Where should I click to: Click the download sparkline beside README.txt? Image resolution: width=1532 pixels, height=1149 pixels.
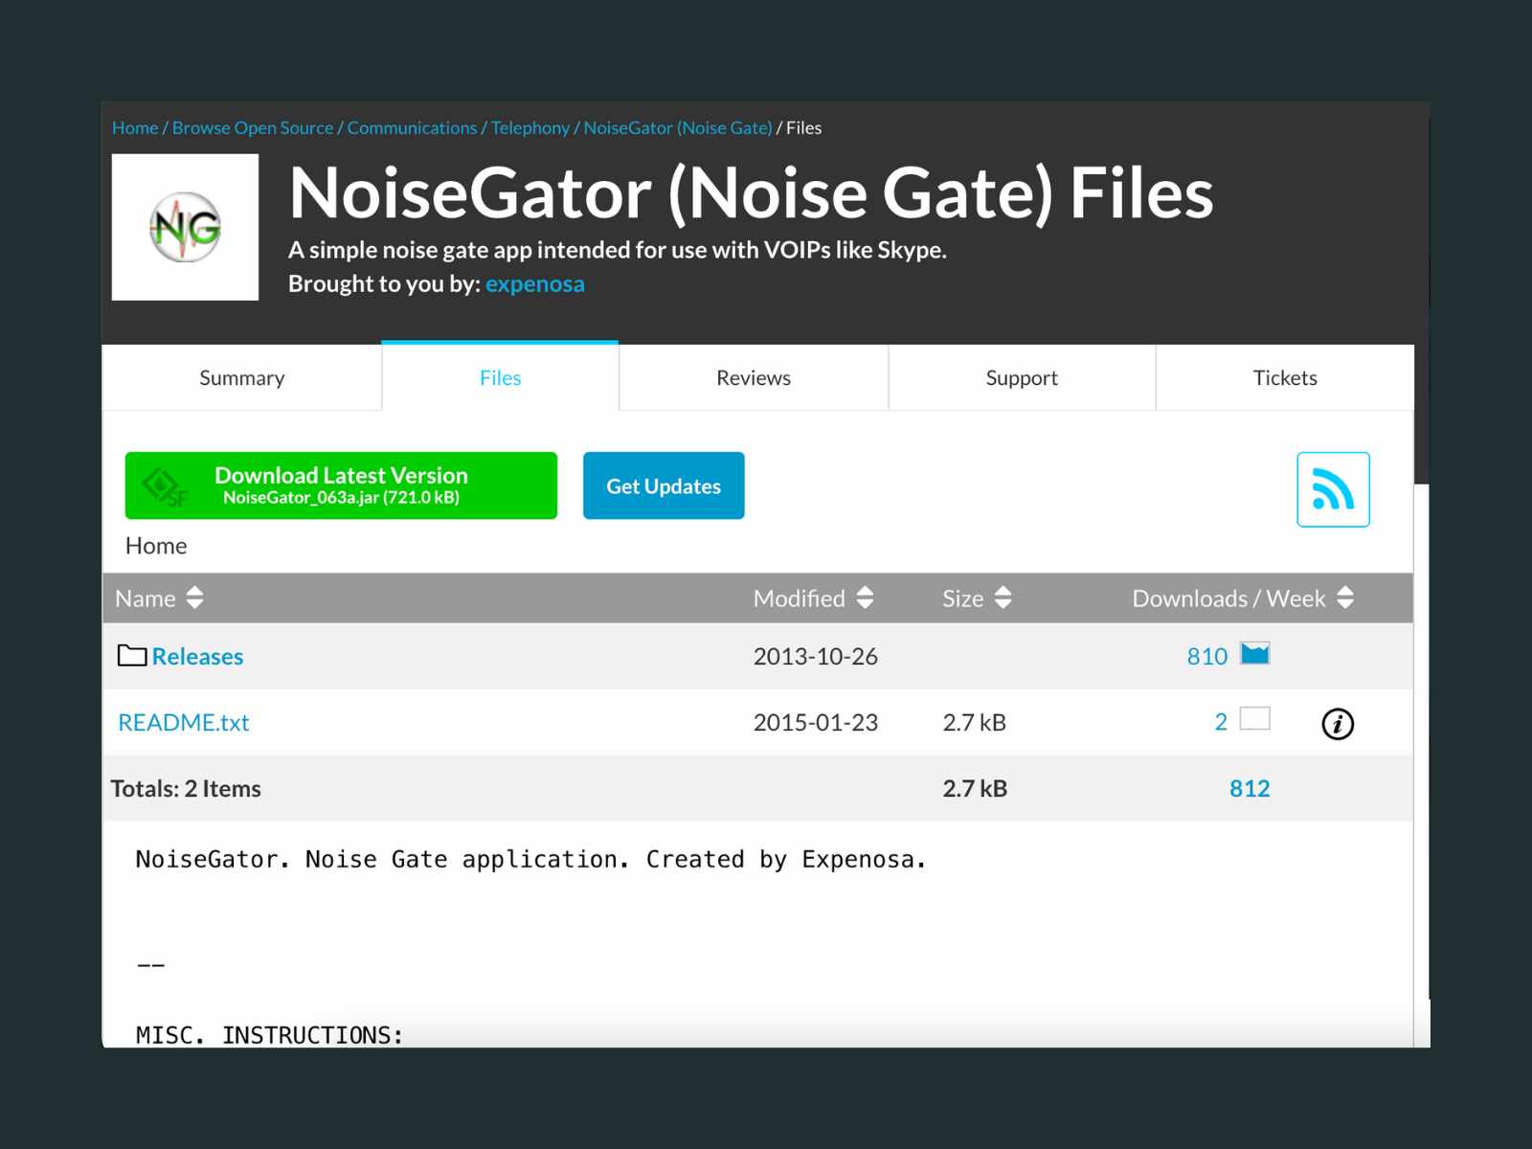(x=1254, y=719)
